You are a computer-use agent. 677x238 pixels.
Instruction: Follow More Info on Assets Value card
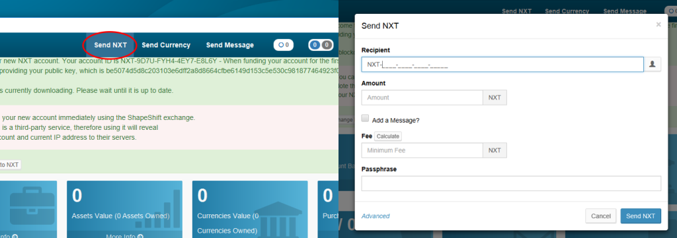point(124,236)
